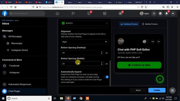Reload the page in Firefox
180x101 pixels.
click(x=11, y=7)
